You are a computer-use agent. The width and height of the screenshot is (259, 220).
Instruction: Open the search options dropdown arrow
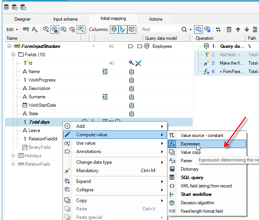click(x=190, y=30)
